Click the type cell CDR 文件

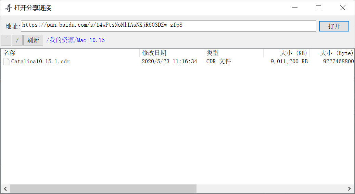(218, 61)
